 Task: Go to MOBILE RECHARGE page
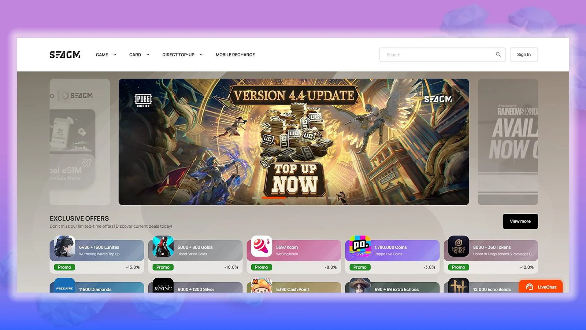[235, 55]
